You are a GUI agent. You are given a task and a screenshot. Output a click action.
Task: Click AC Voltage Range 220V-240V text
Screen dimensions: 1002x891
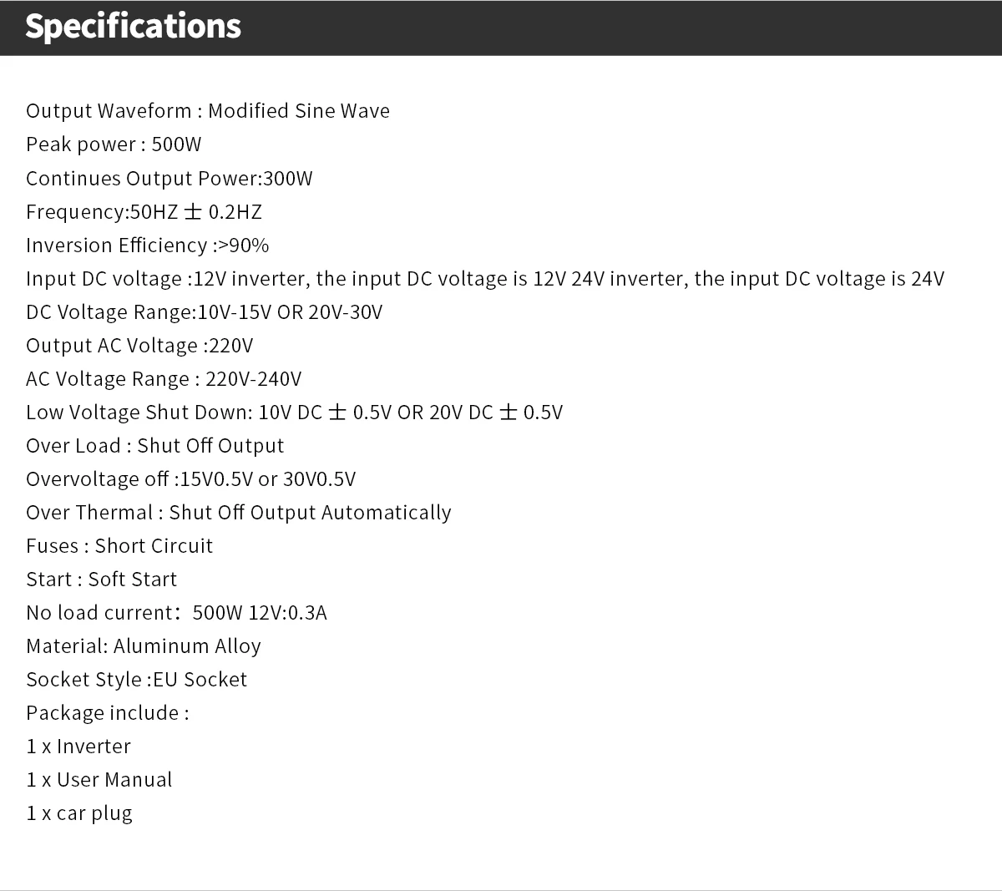pos(164,379)
